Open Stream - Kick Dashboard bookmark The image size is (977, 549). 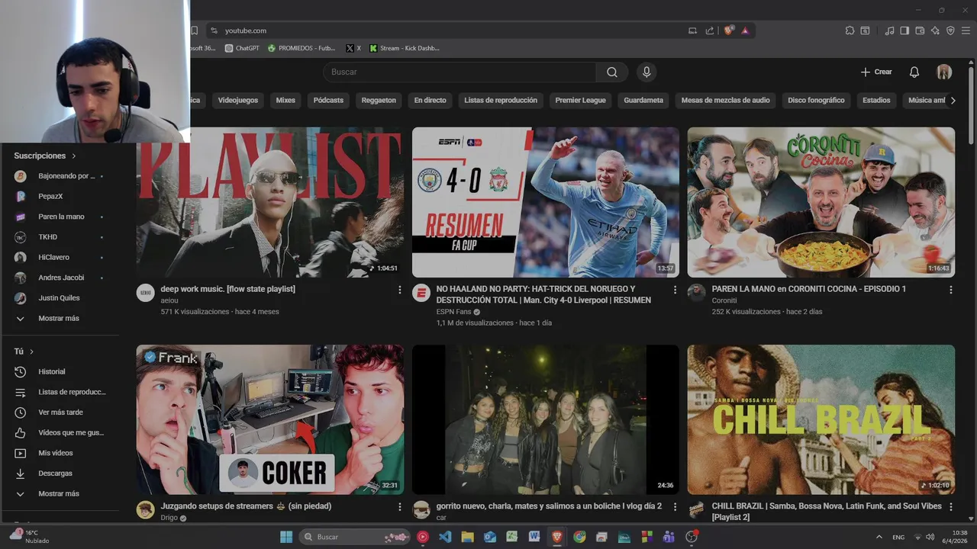tap(405, 48)
